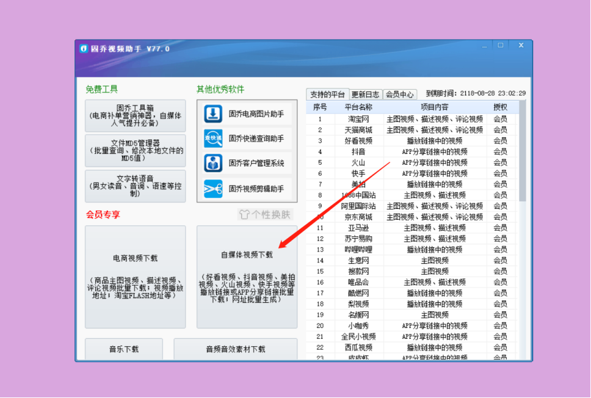The width and height of the screenshot is (591, 398).
Task: Open 固乔工具箱 from 免费工具
Action: click(x=135, y=116)
